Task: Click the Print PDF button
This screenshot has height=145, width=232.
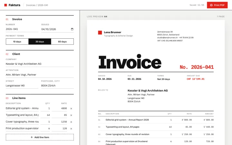Action: click(217, 5)
